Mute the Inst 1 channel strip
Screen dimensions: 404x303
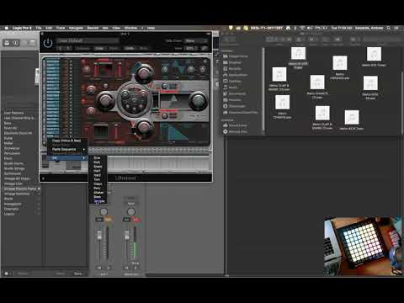[x=99, y=220]
